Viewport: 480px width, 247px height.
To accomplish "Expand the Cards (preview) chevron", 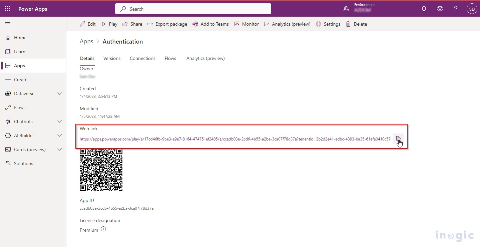I will 60,149.
